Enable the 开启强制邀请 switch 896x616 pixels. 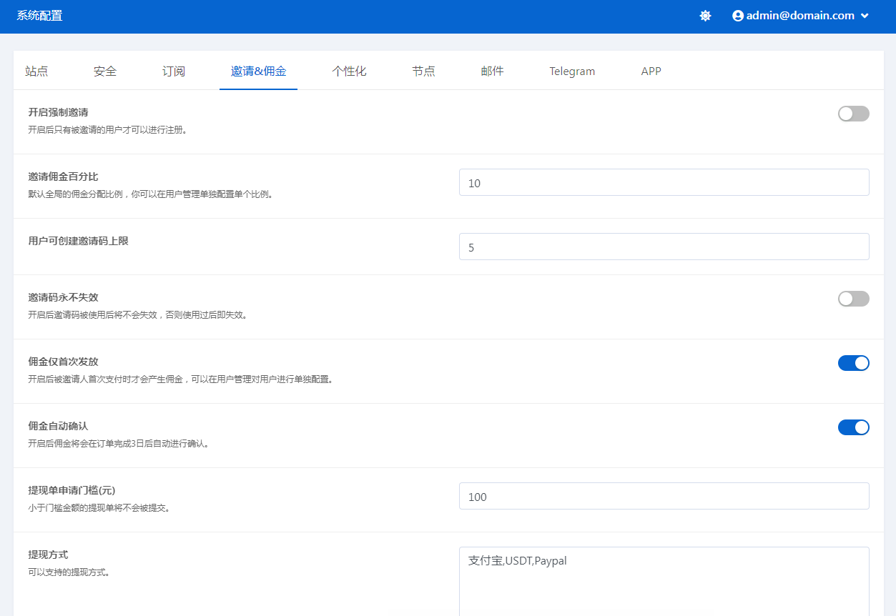[x=853, y=113]
